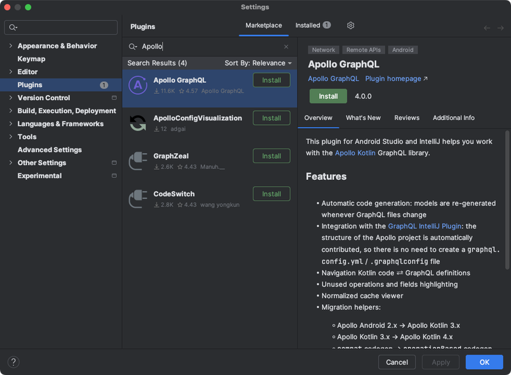This screenshot has height=375, width=511.
Task: Expand the Version Control section
Action: point(11,98)
